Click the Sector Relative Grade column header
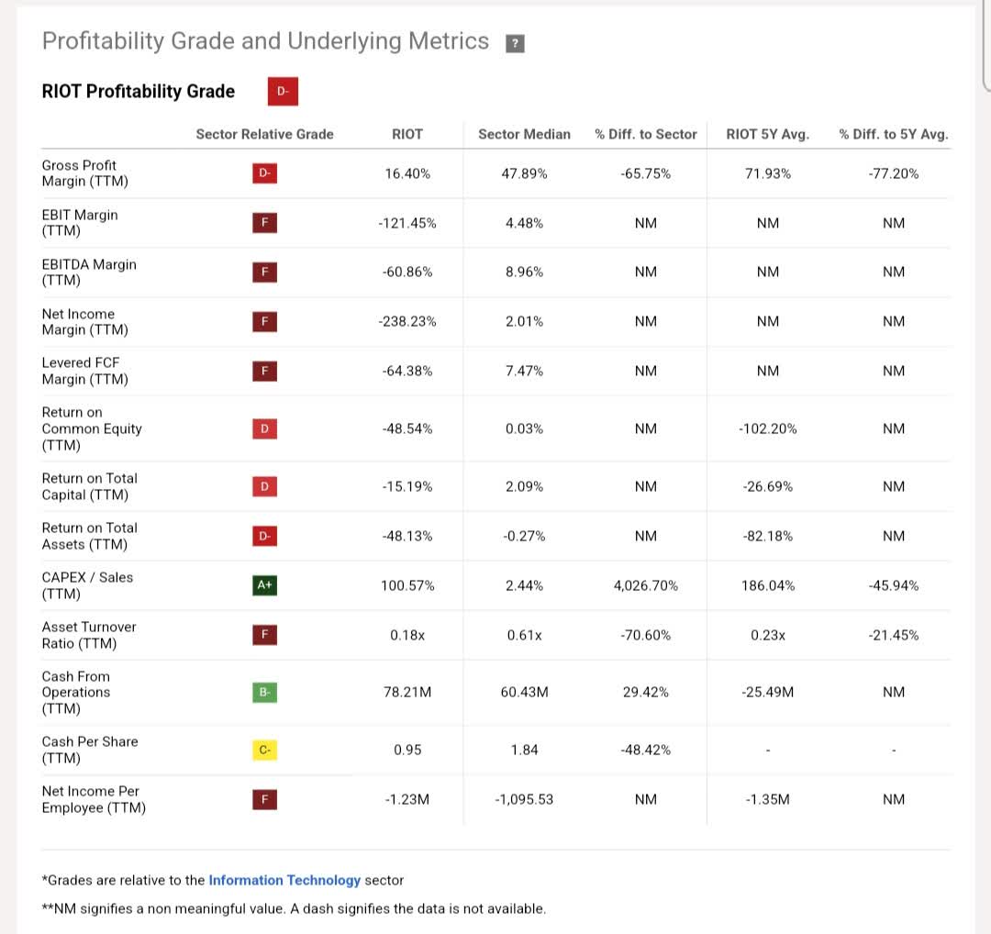Screen dimensions: 991x934 coord(264,134)
